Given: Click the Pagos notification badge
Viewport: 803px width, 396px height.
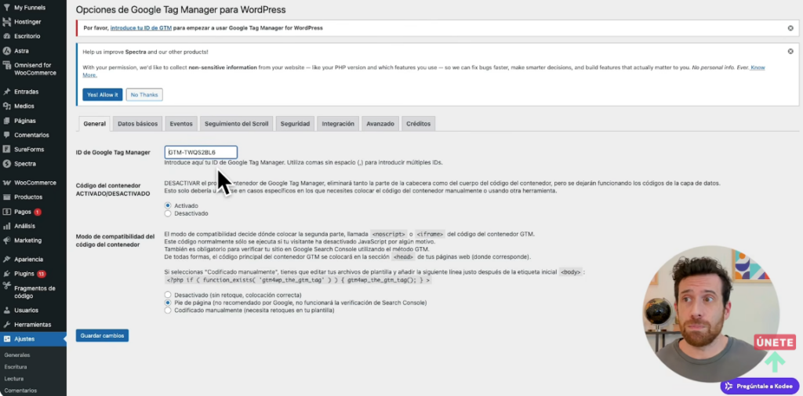Looking at the screenshot, I should 38,212.
